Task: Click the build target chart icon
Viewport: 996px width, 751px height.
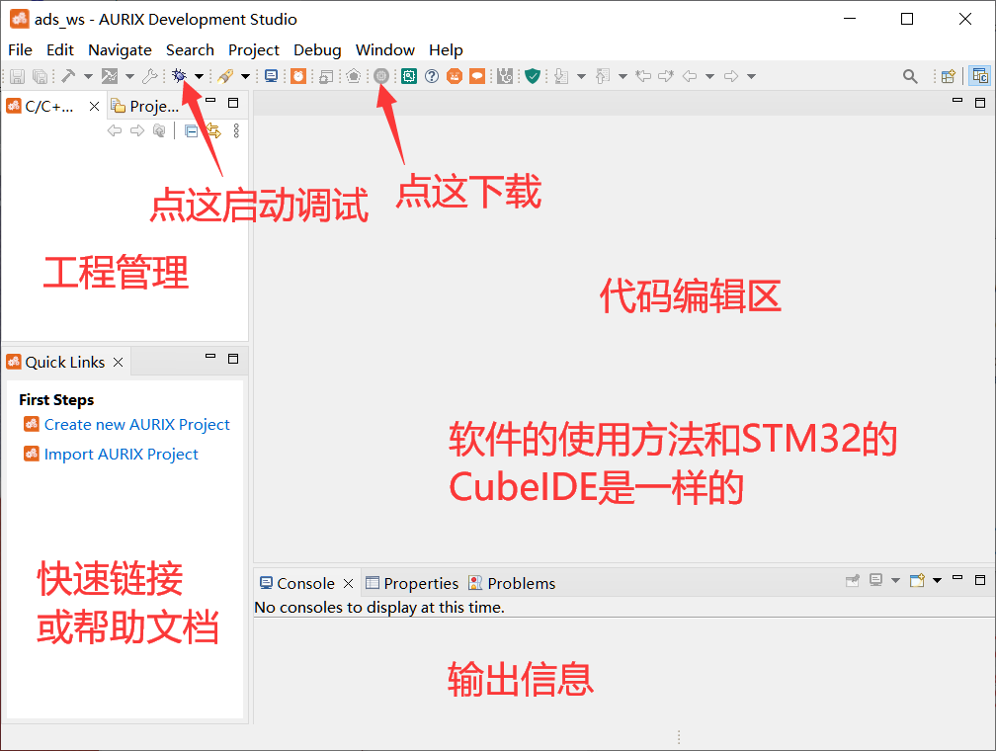Action: point(110,76)
